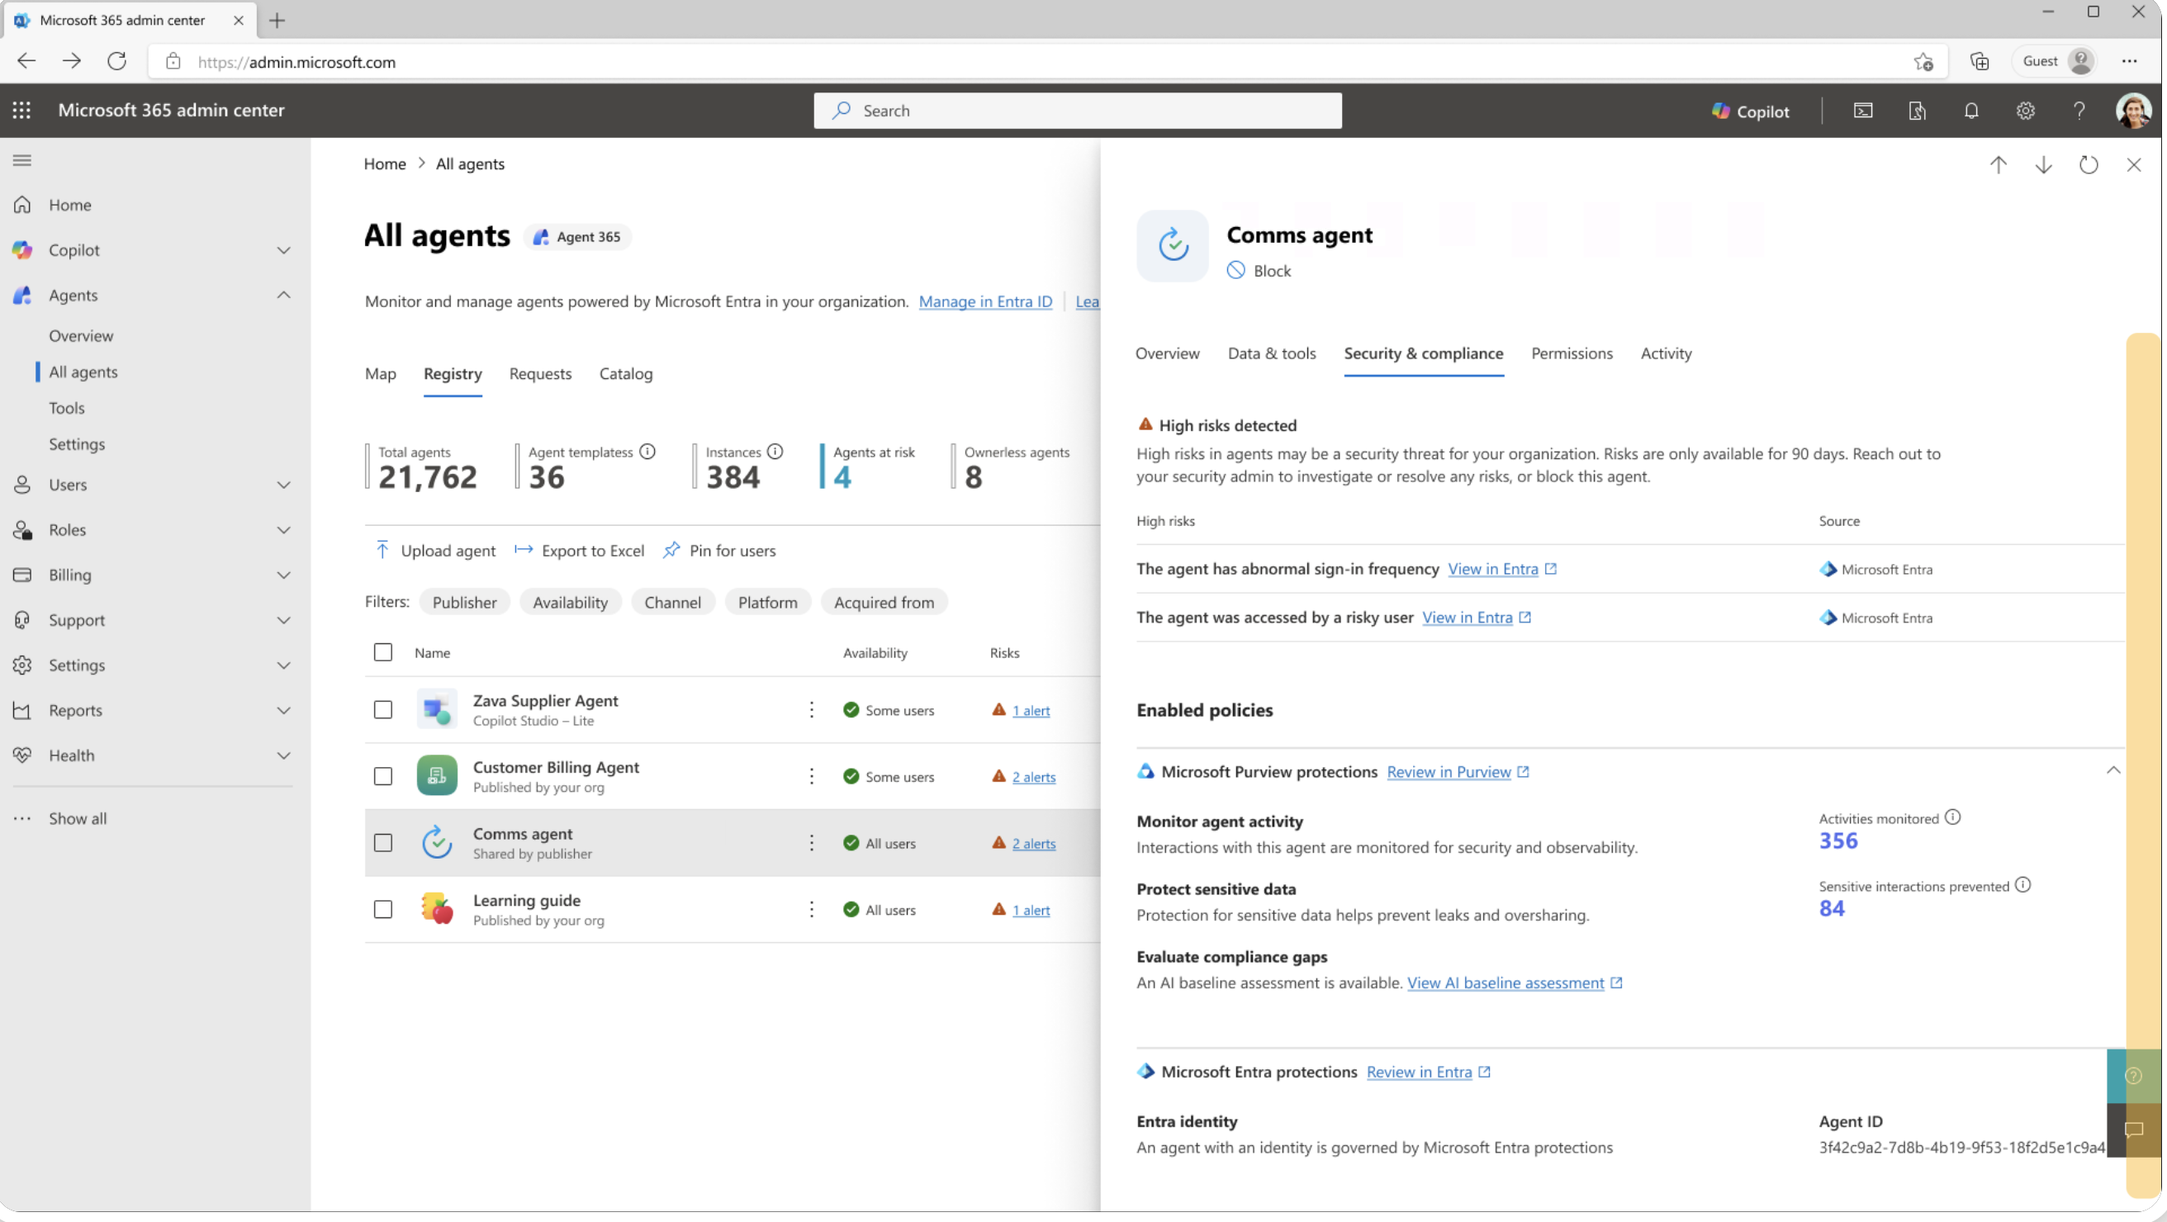Image resolution: width=2167 pixels, height=1222 pixels.
Task: Go back in the browser
Action: (x=27, y=61)
